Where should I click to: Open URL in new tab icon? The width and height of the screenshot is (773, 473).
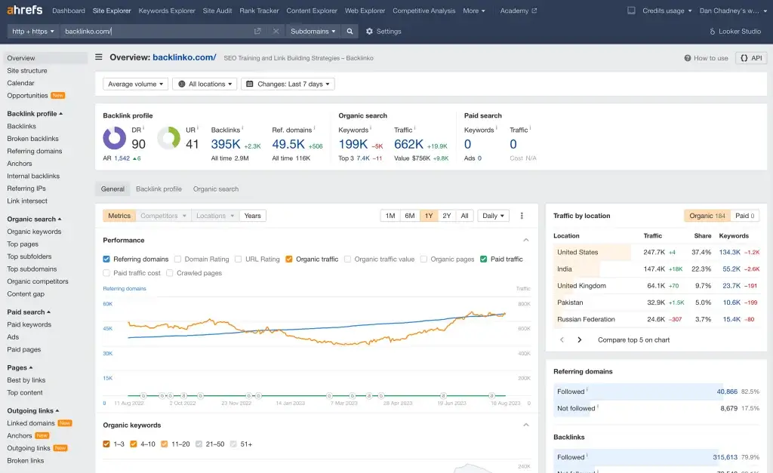tap(257, 32)
